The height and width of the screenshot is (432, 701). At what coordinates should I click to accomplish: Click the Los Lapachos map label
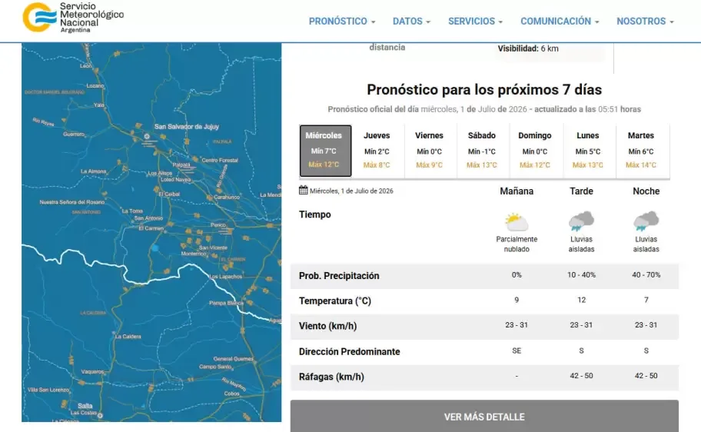pos(226,277)
